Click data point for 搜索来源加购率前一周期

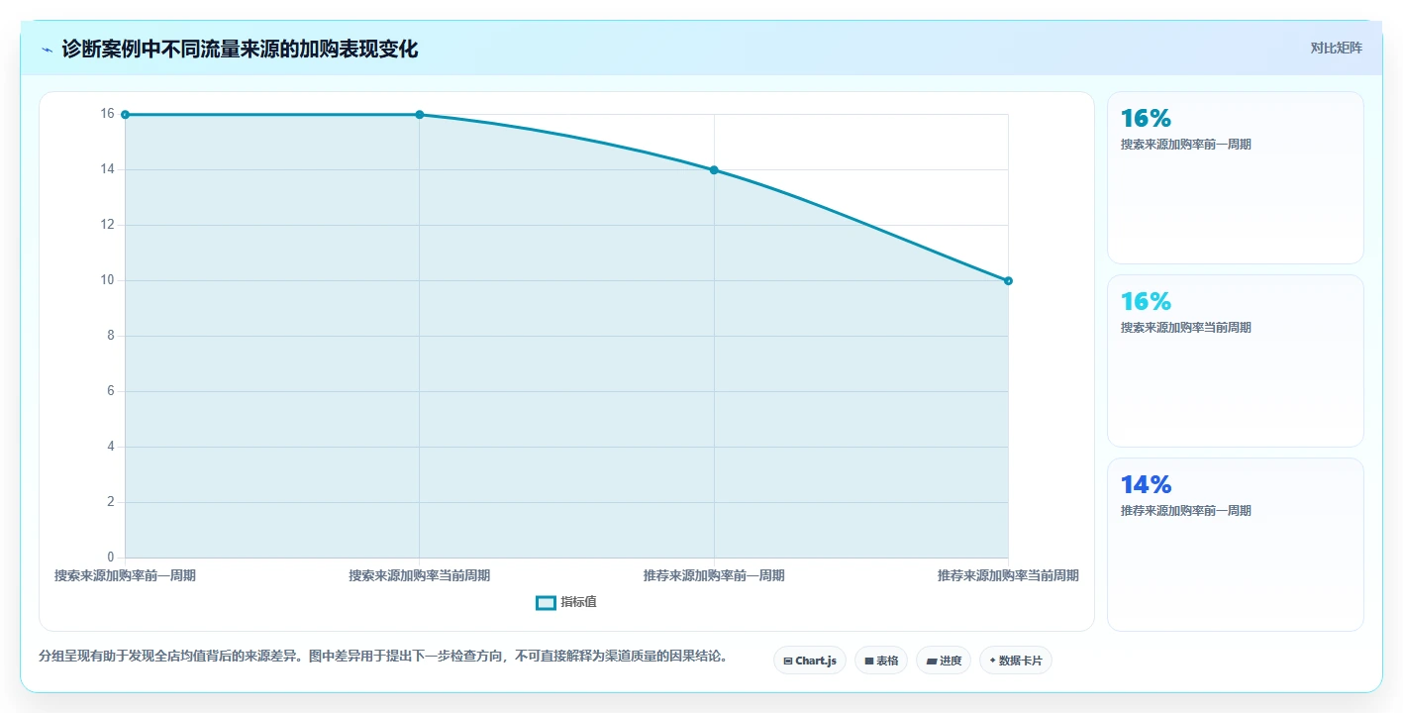(x=125, y=115)
